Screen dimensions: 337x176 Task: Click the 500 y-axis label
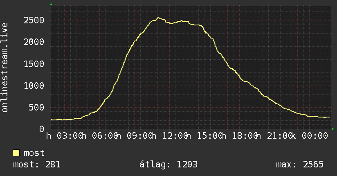click(36, 107)
